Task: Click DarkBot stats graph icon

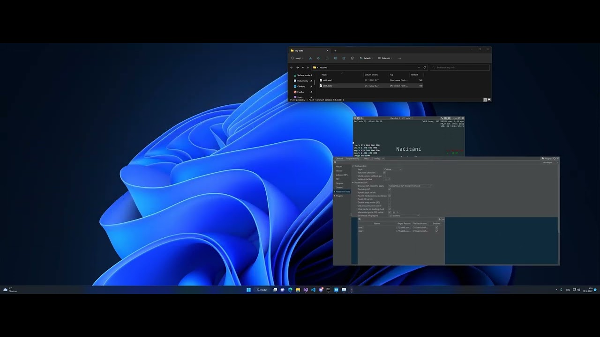Action: point(442,118)
